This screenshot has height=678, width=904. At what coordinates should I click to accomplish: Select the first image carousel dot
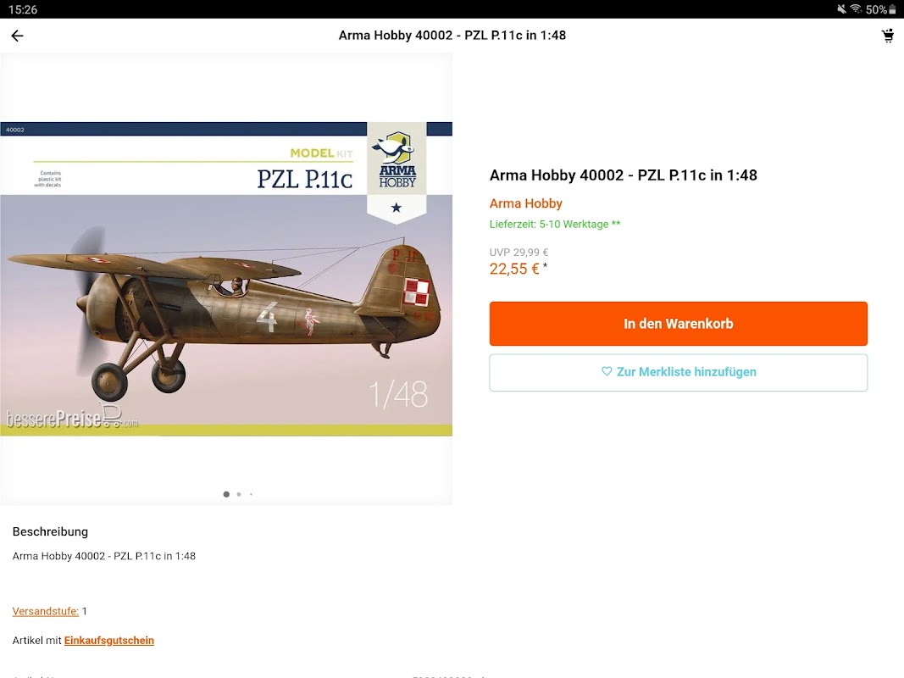226,494
